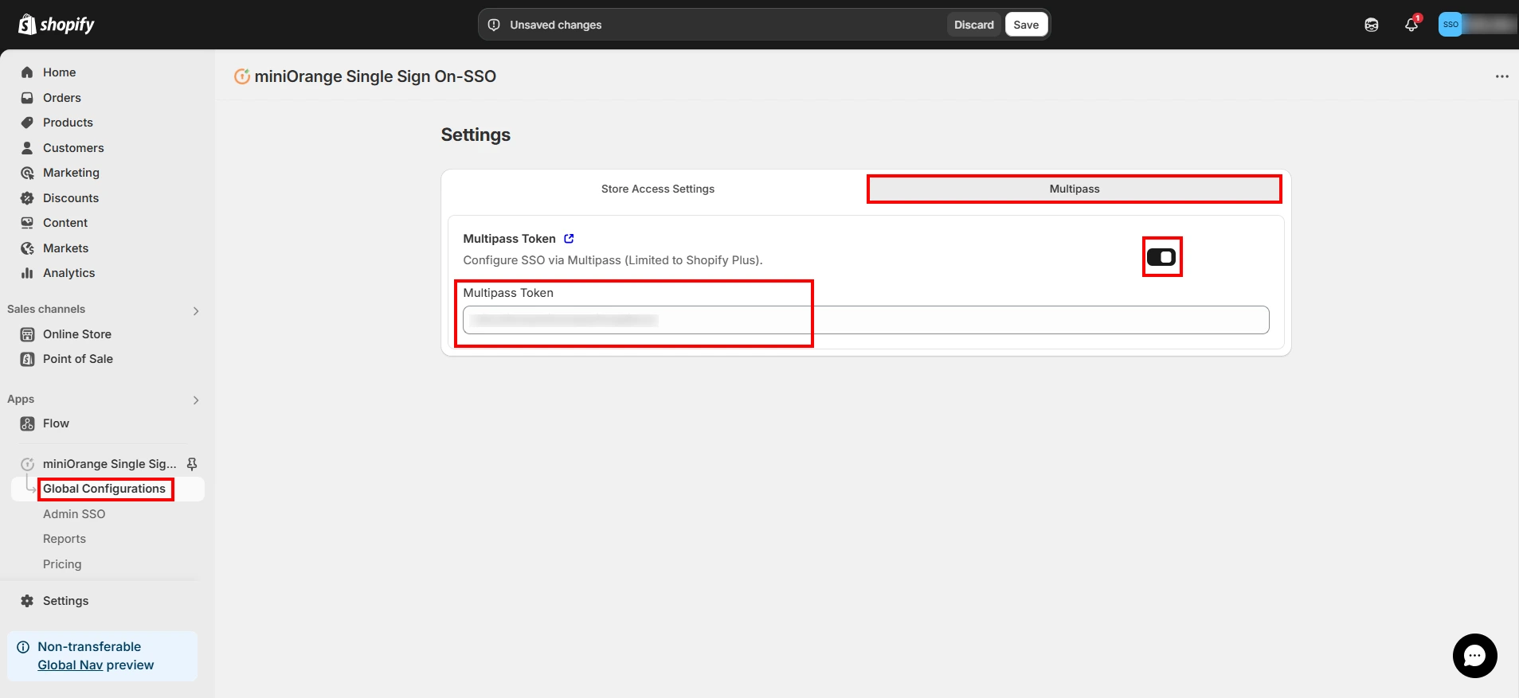Click the Content icon in sidebar
The height and width of the screenshot is (698, 1519).
27,223
